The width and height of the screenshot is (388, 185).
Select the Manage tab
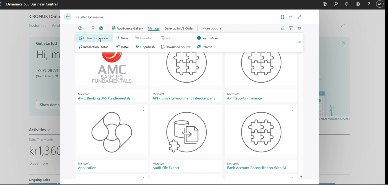[154, 28]
